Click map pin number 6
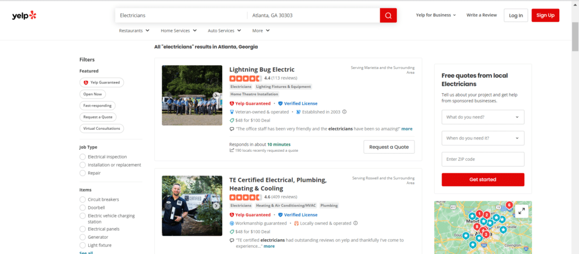 click(x=509, y=205)
